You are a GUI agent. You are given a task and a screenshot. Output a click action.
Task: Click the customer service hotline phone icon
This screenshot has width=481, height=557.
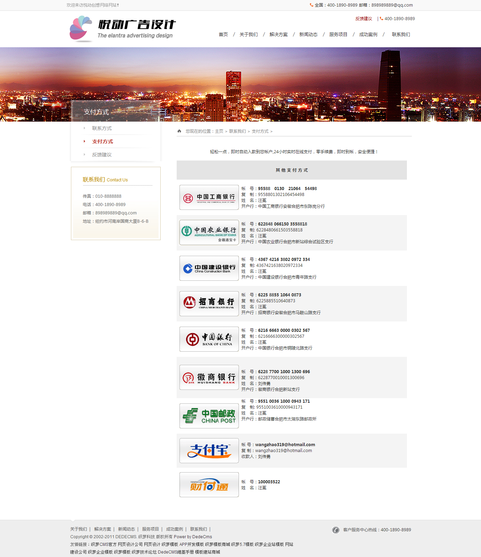coord(336,530)
